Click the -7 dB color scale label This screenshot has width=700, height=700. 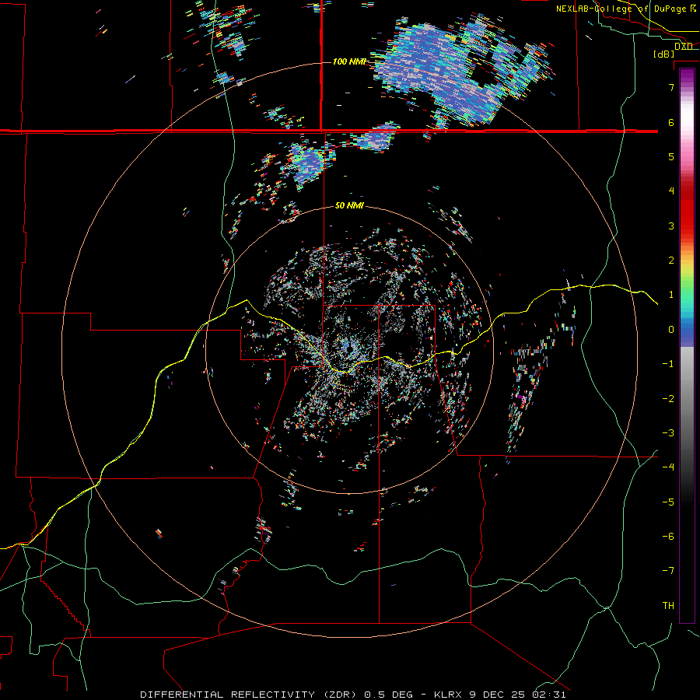(668, 571)
